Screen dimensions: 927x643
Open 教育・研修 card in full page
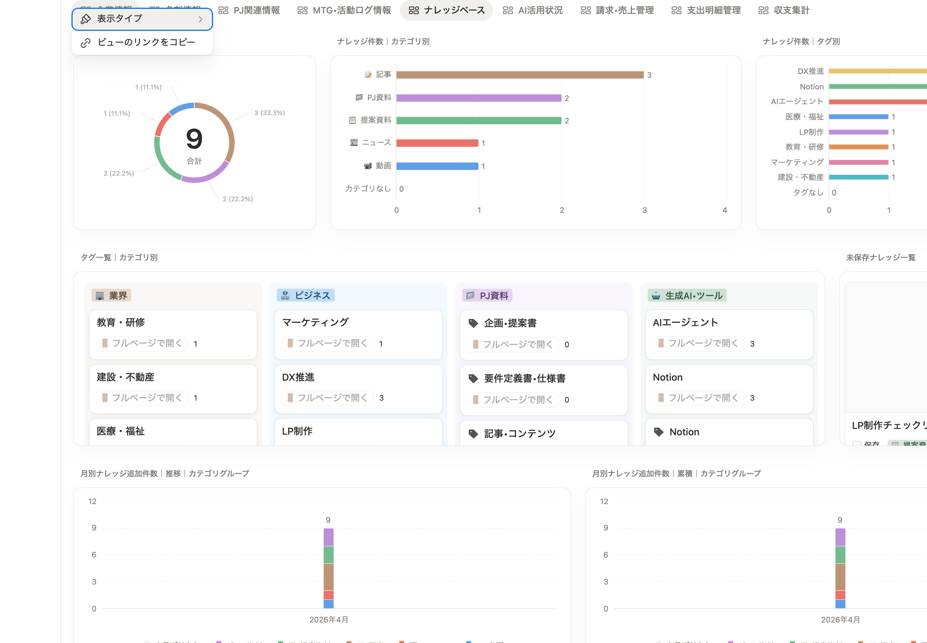tap(142, 343)
